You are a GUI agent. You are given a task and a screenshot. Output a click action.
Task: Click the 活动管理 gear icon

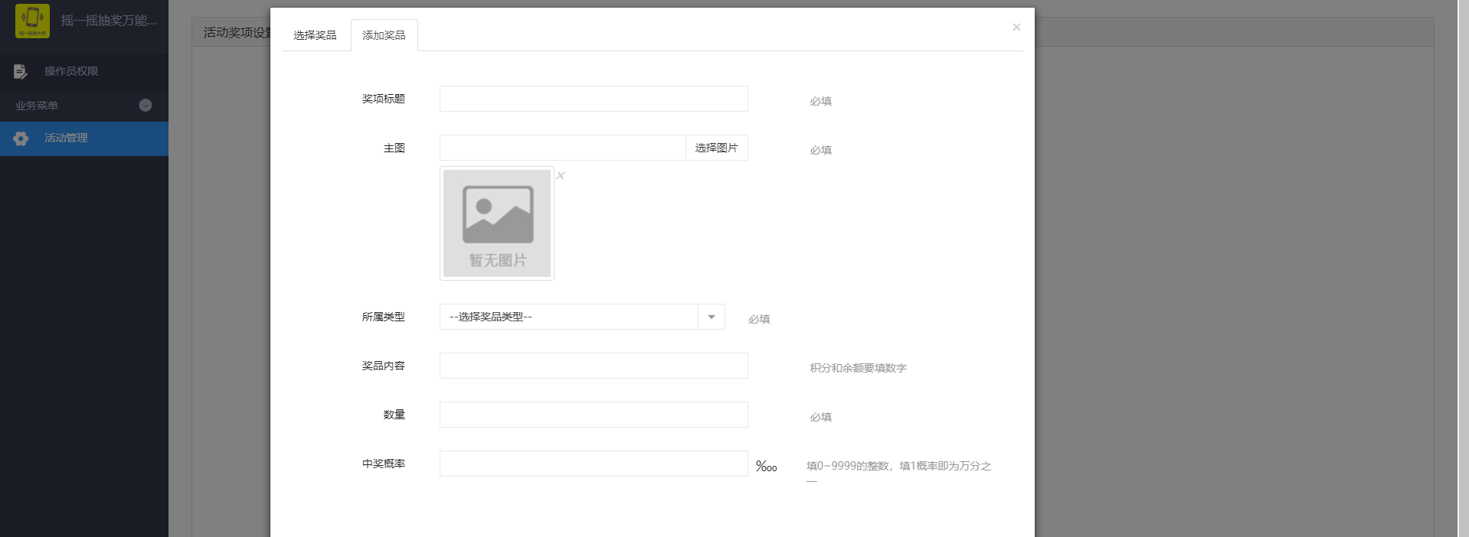coord(21,138)
